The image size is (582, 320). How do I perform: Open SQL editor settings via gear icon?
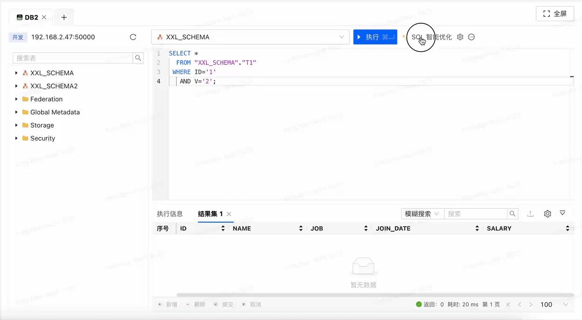460,36
